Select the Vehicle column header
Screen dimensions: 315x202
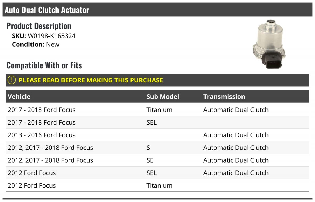coord(19,96)
